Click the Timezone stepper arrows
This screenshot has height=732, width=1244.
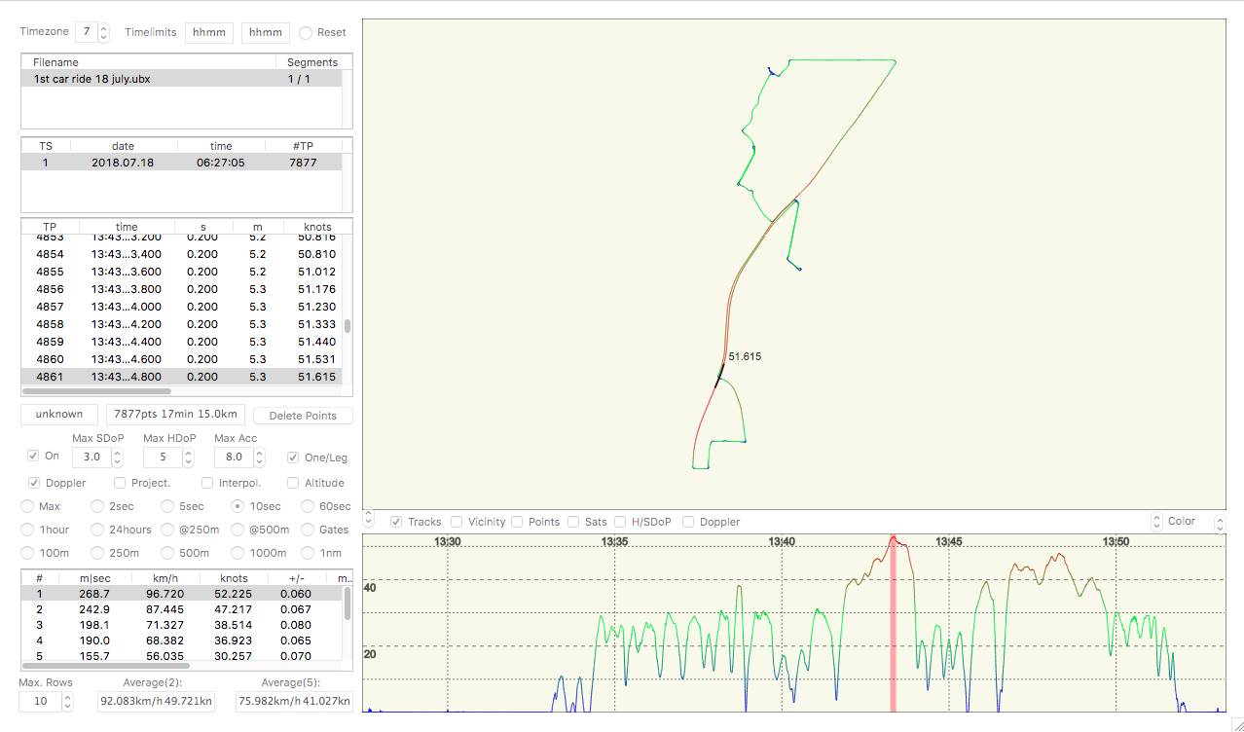coord(104,33)
